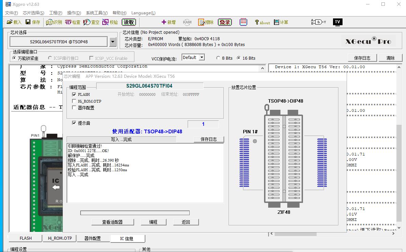Click the 编程 program button
This screenshot has width=406, height=252.
click(153, 222)
